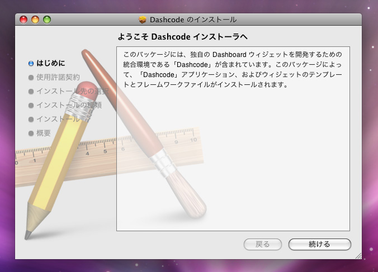378x272 pixels.
Task: Click the window title Dashcode のインストール
Action: click(x=193, y=20)
